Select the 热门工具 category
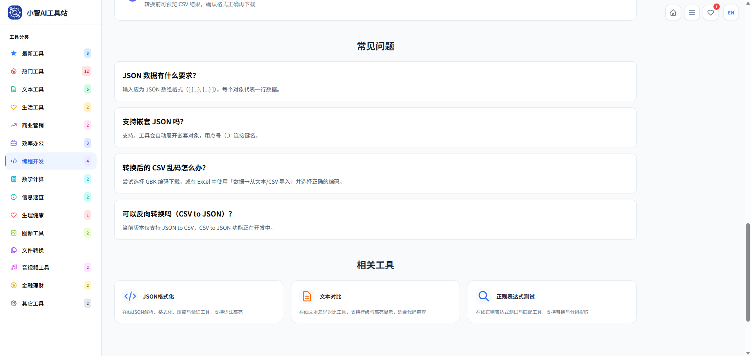The width and height of the screenshot is (751, 356). coord(50,71)
